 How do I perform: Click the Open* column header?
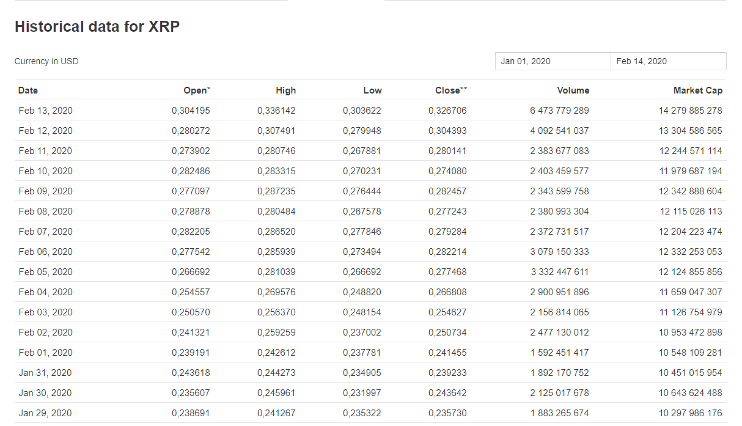197,90
